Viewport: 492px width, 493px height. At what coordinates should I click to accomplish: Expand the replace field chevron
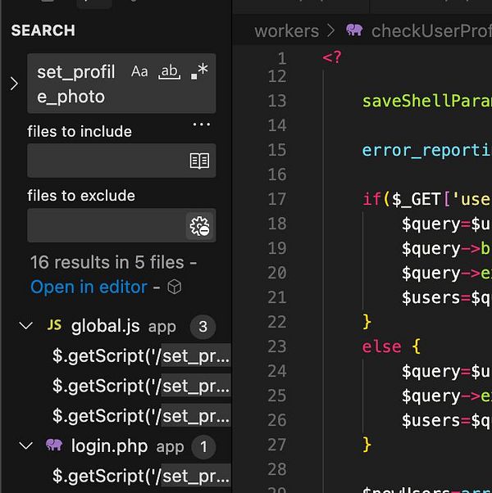coord(14,84)
